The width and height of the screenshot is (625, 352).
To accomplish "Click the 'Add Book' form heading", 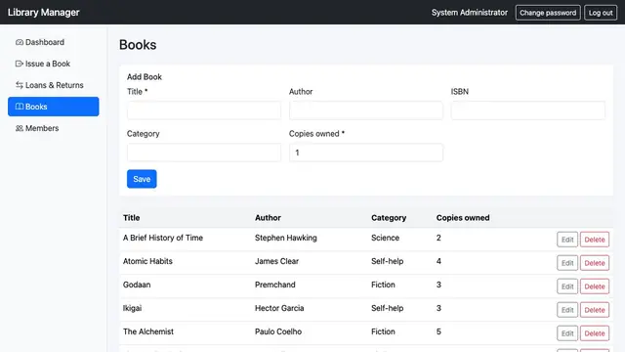I will (x=145, y=77).
